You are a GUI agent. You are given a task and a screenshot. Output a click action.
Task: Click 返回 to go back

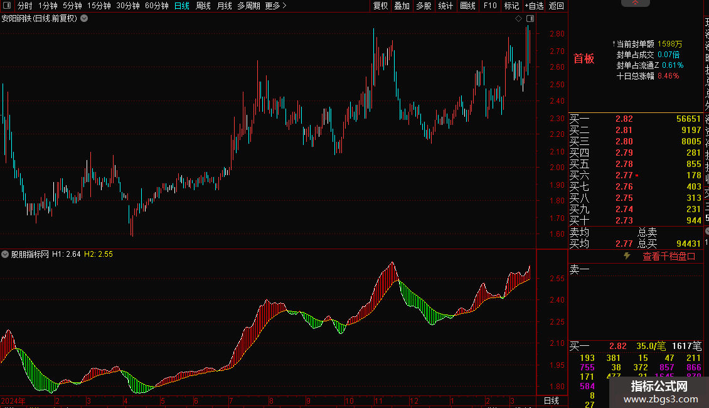556,6
